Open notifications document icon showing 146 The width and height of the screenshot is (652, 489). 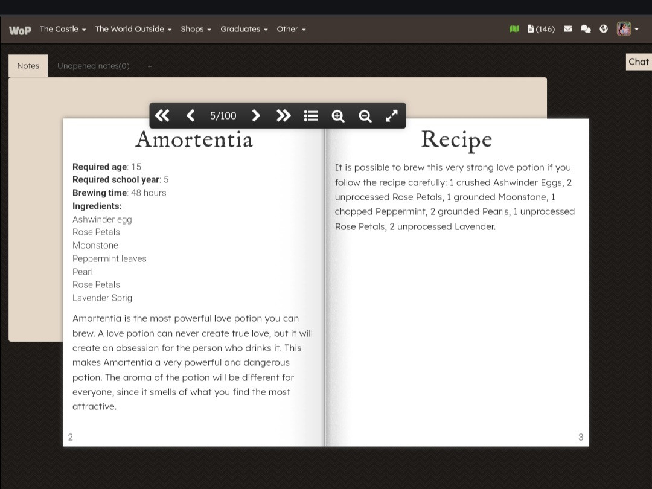[541, 29]
